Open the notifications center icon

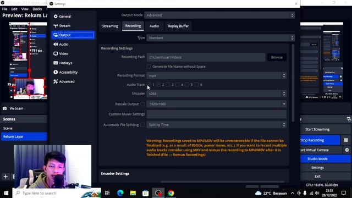pos(344,193)
